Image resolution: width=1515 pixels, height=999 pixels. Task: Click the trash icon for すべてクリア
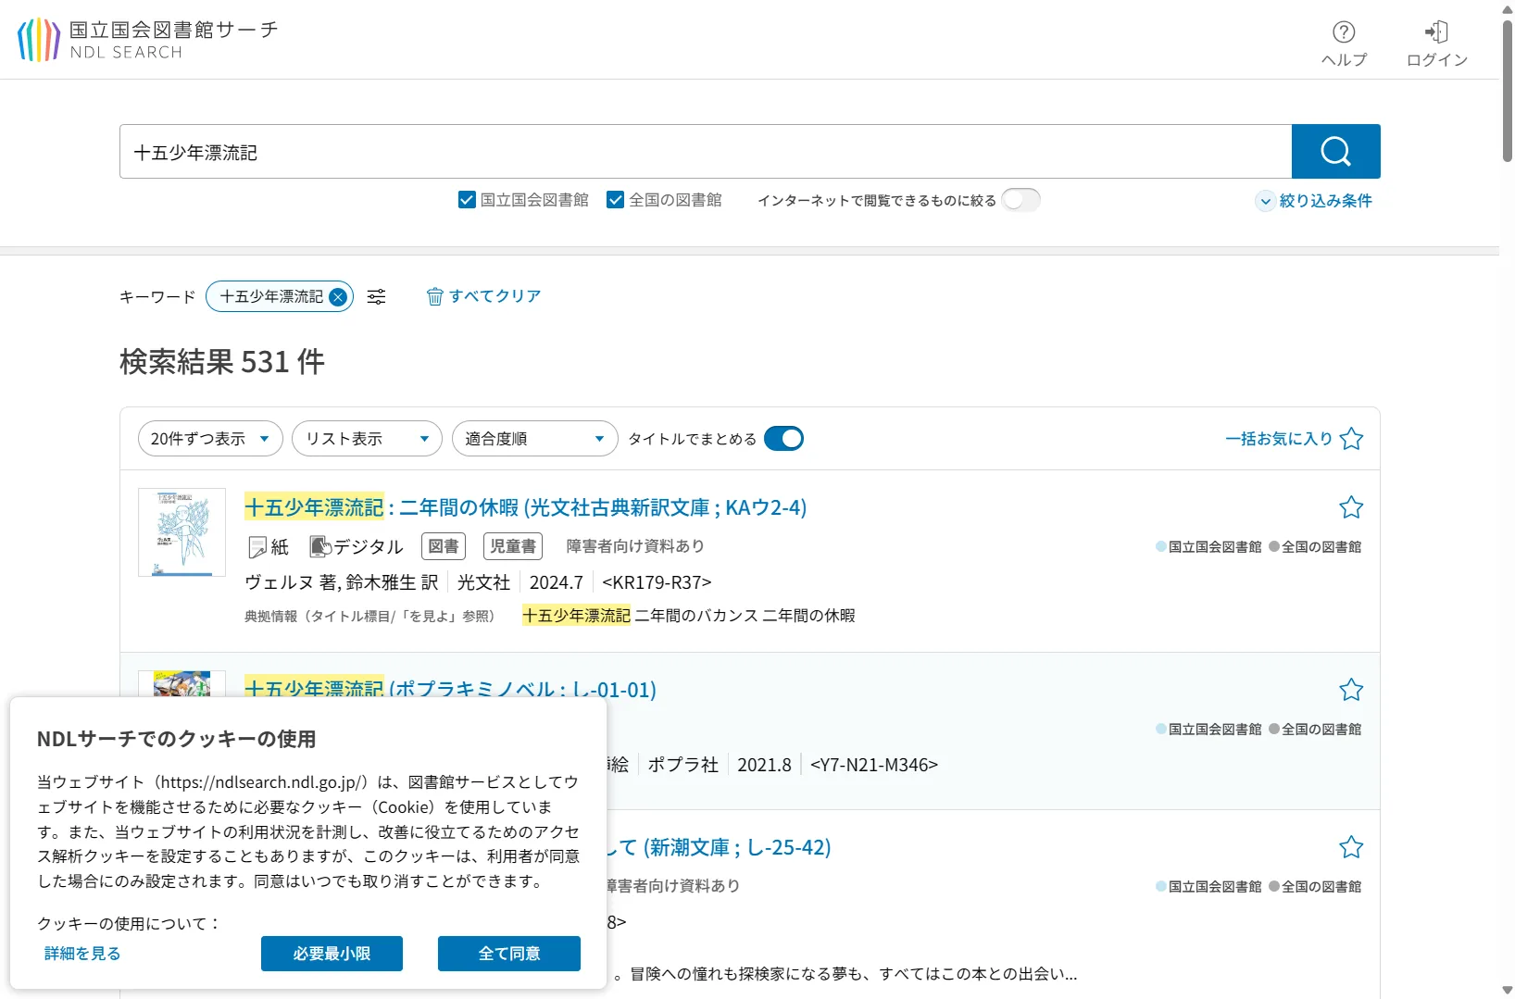click(434, 296)
